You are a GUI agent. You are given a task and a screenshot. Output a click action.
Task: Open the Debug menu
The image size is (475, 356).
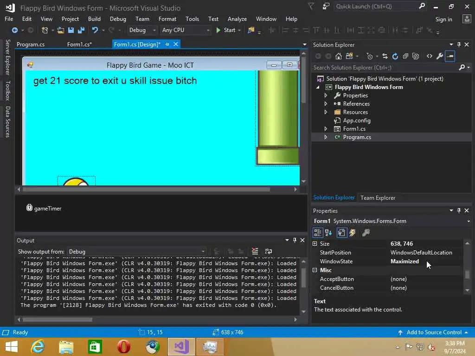coord(118,19)
